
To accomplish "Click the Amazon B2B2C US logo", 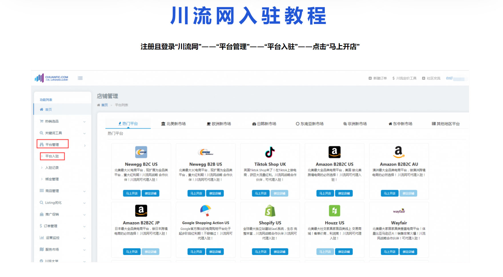I will tap(334, 152).
